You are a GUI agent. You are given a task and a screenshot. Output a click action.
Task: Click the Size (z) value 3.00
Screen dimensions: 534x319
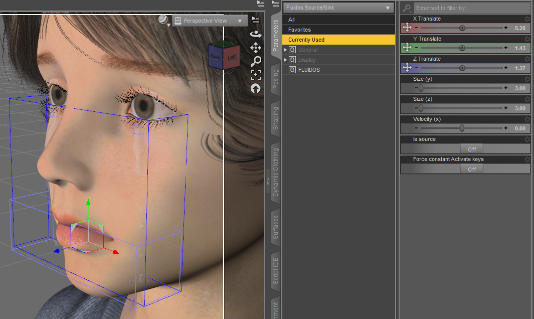click(x=520, y=108)
